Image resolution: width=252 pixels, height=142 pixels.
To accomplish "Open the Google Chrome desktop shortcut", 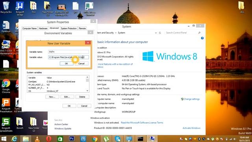I will click(x=6, y=86).
